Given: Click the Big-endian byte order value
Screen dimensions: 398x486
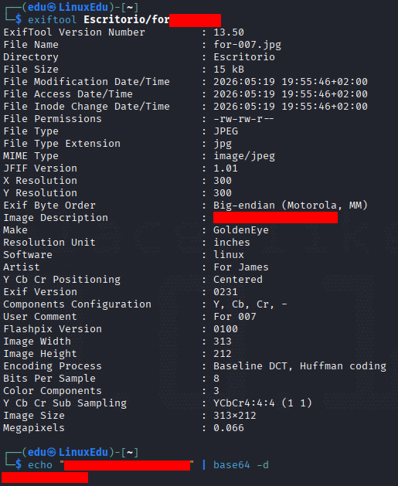Looking at the screenshot, I should [290, 206].
